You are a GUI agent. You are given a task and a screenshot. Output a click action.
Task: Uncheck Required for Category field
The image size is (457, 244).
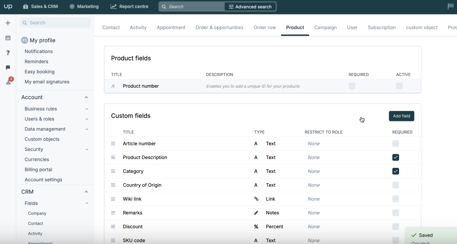tap(395, 171)
